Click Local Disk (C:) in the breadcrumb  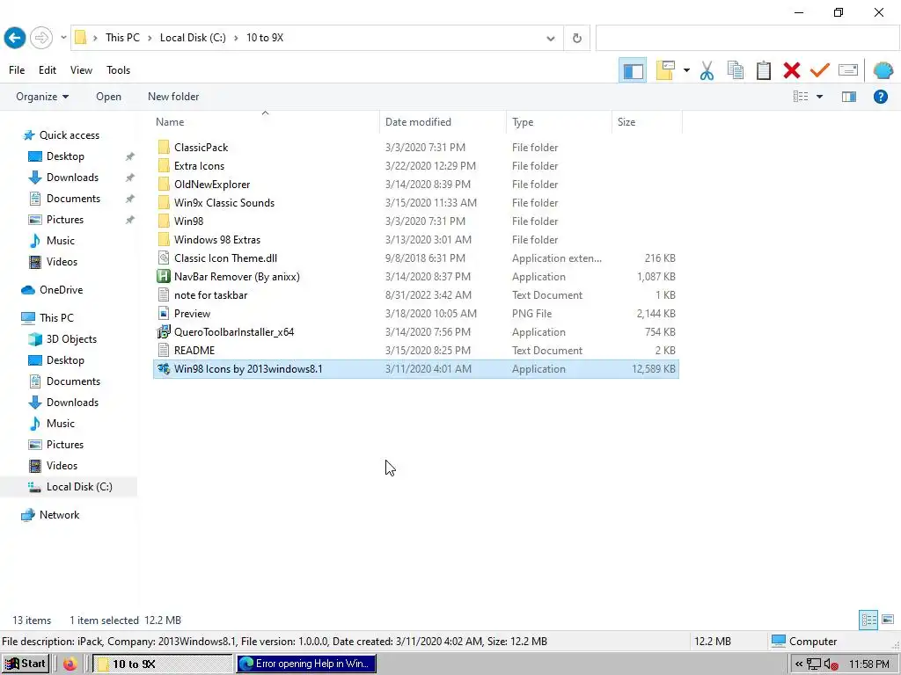(x=193, y=38)
